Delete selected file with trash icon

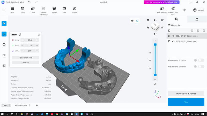[203, 30]
